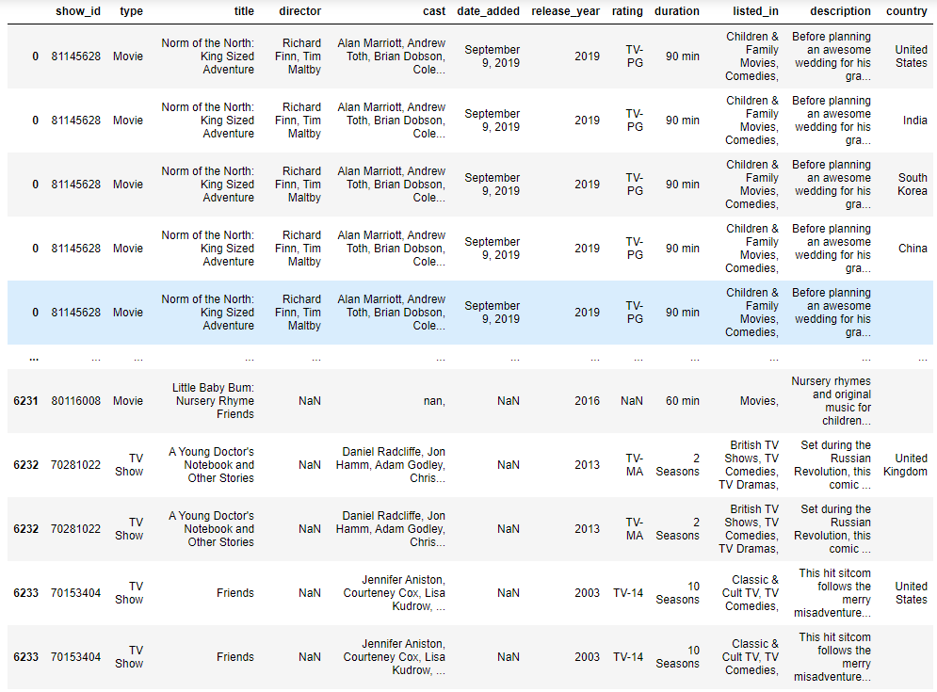Click the date added cell in the highlighted blue row

[492, 312]
